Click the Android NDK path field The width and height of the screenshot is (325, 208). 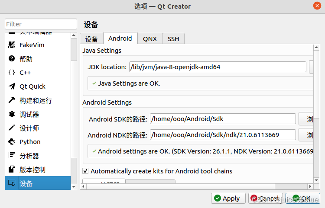(x=223, y=135)
